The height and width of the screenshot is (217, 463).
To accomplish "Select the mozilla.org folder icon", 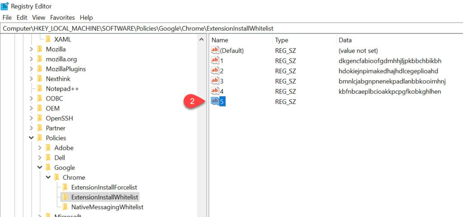I will click(40, 59).
